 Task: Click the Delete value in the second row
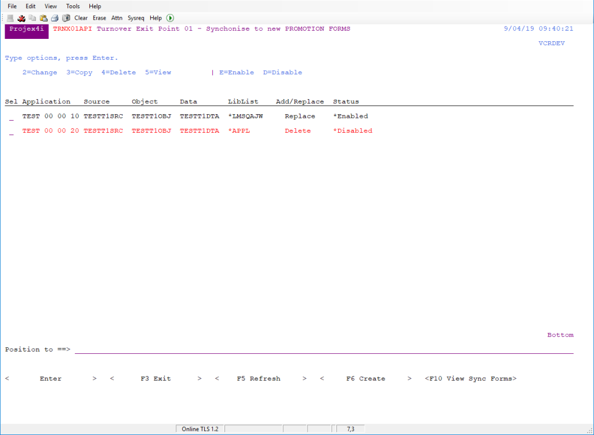coord(298,130)
